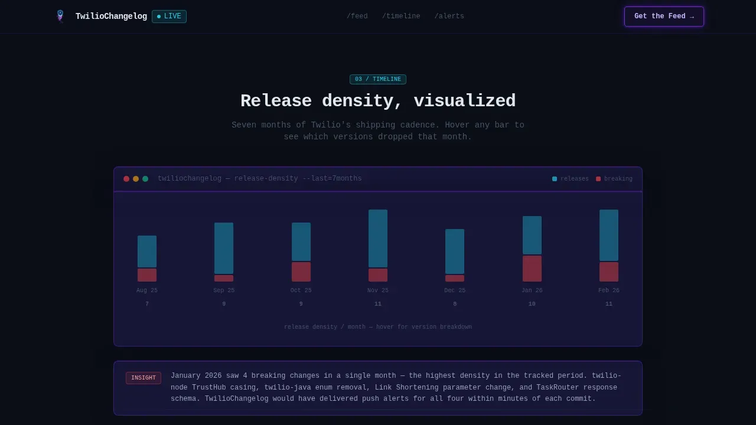Click the TwilioChangelog rocket logo icon

tap(60, 16)
